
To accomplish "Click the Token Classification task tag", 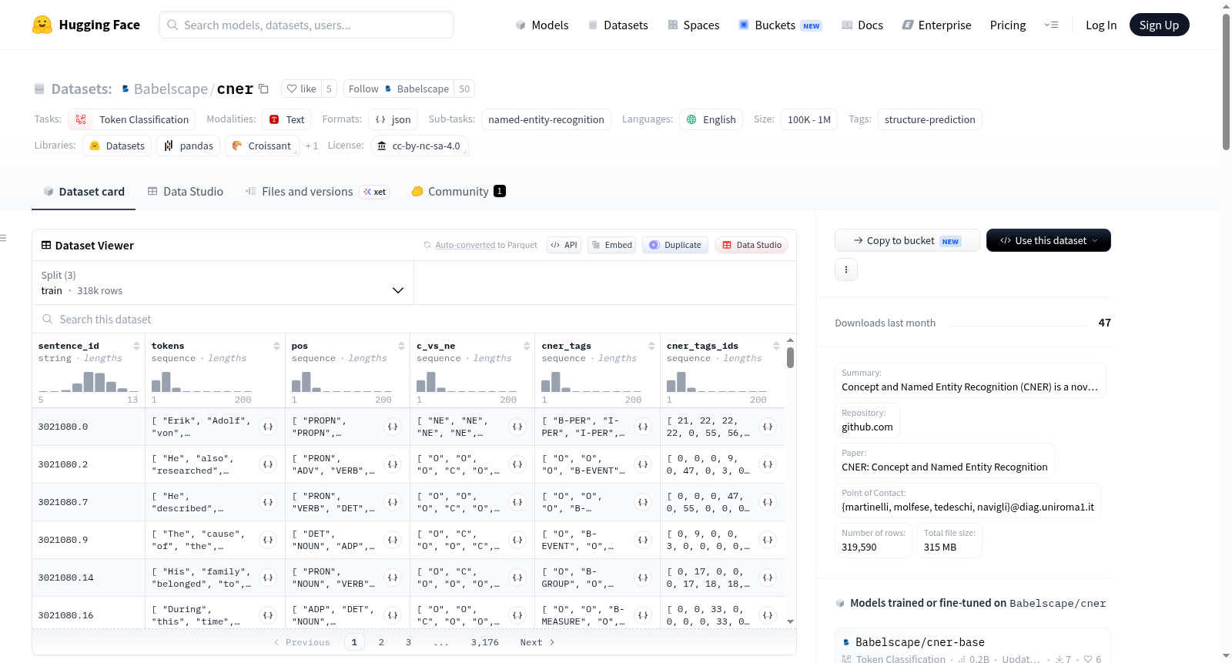I will [x=132, y=119].
